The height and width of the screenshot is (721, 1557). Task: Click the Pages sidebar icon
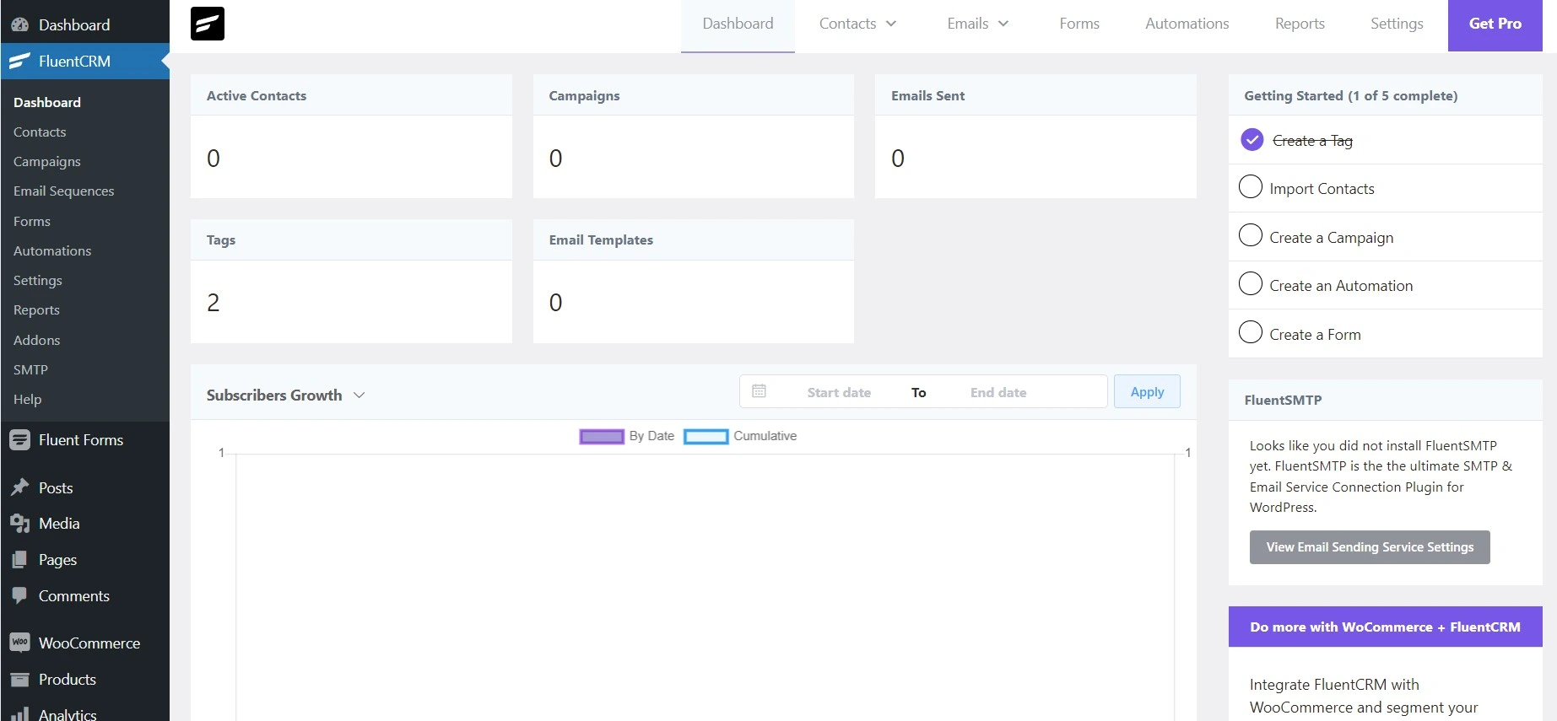click(19, 559)
